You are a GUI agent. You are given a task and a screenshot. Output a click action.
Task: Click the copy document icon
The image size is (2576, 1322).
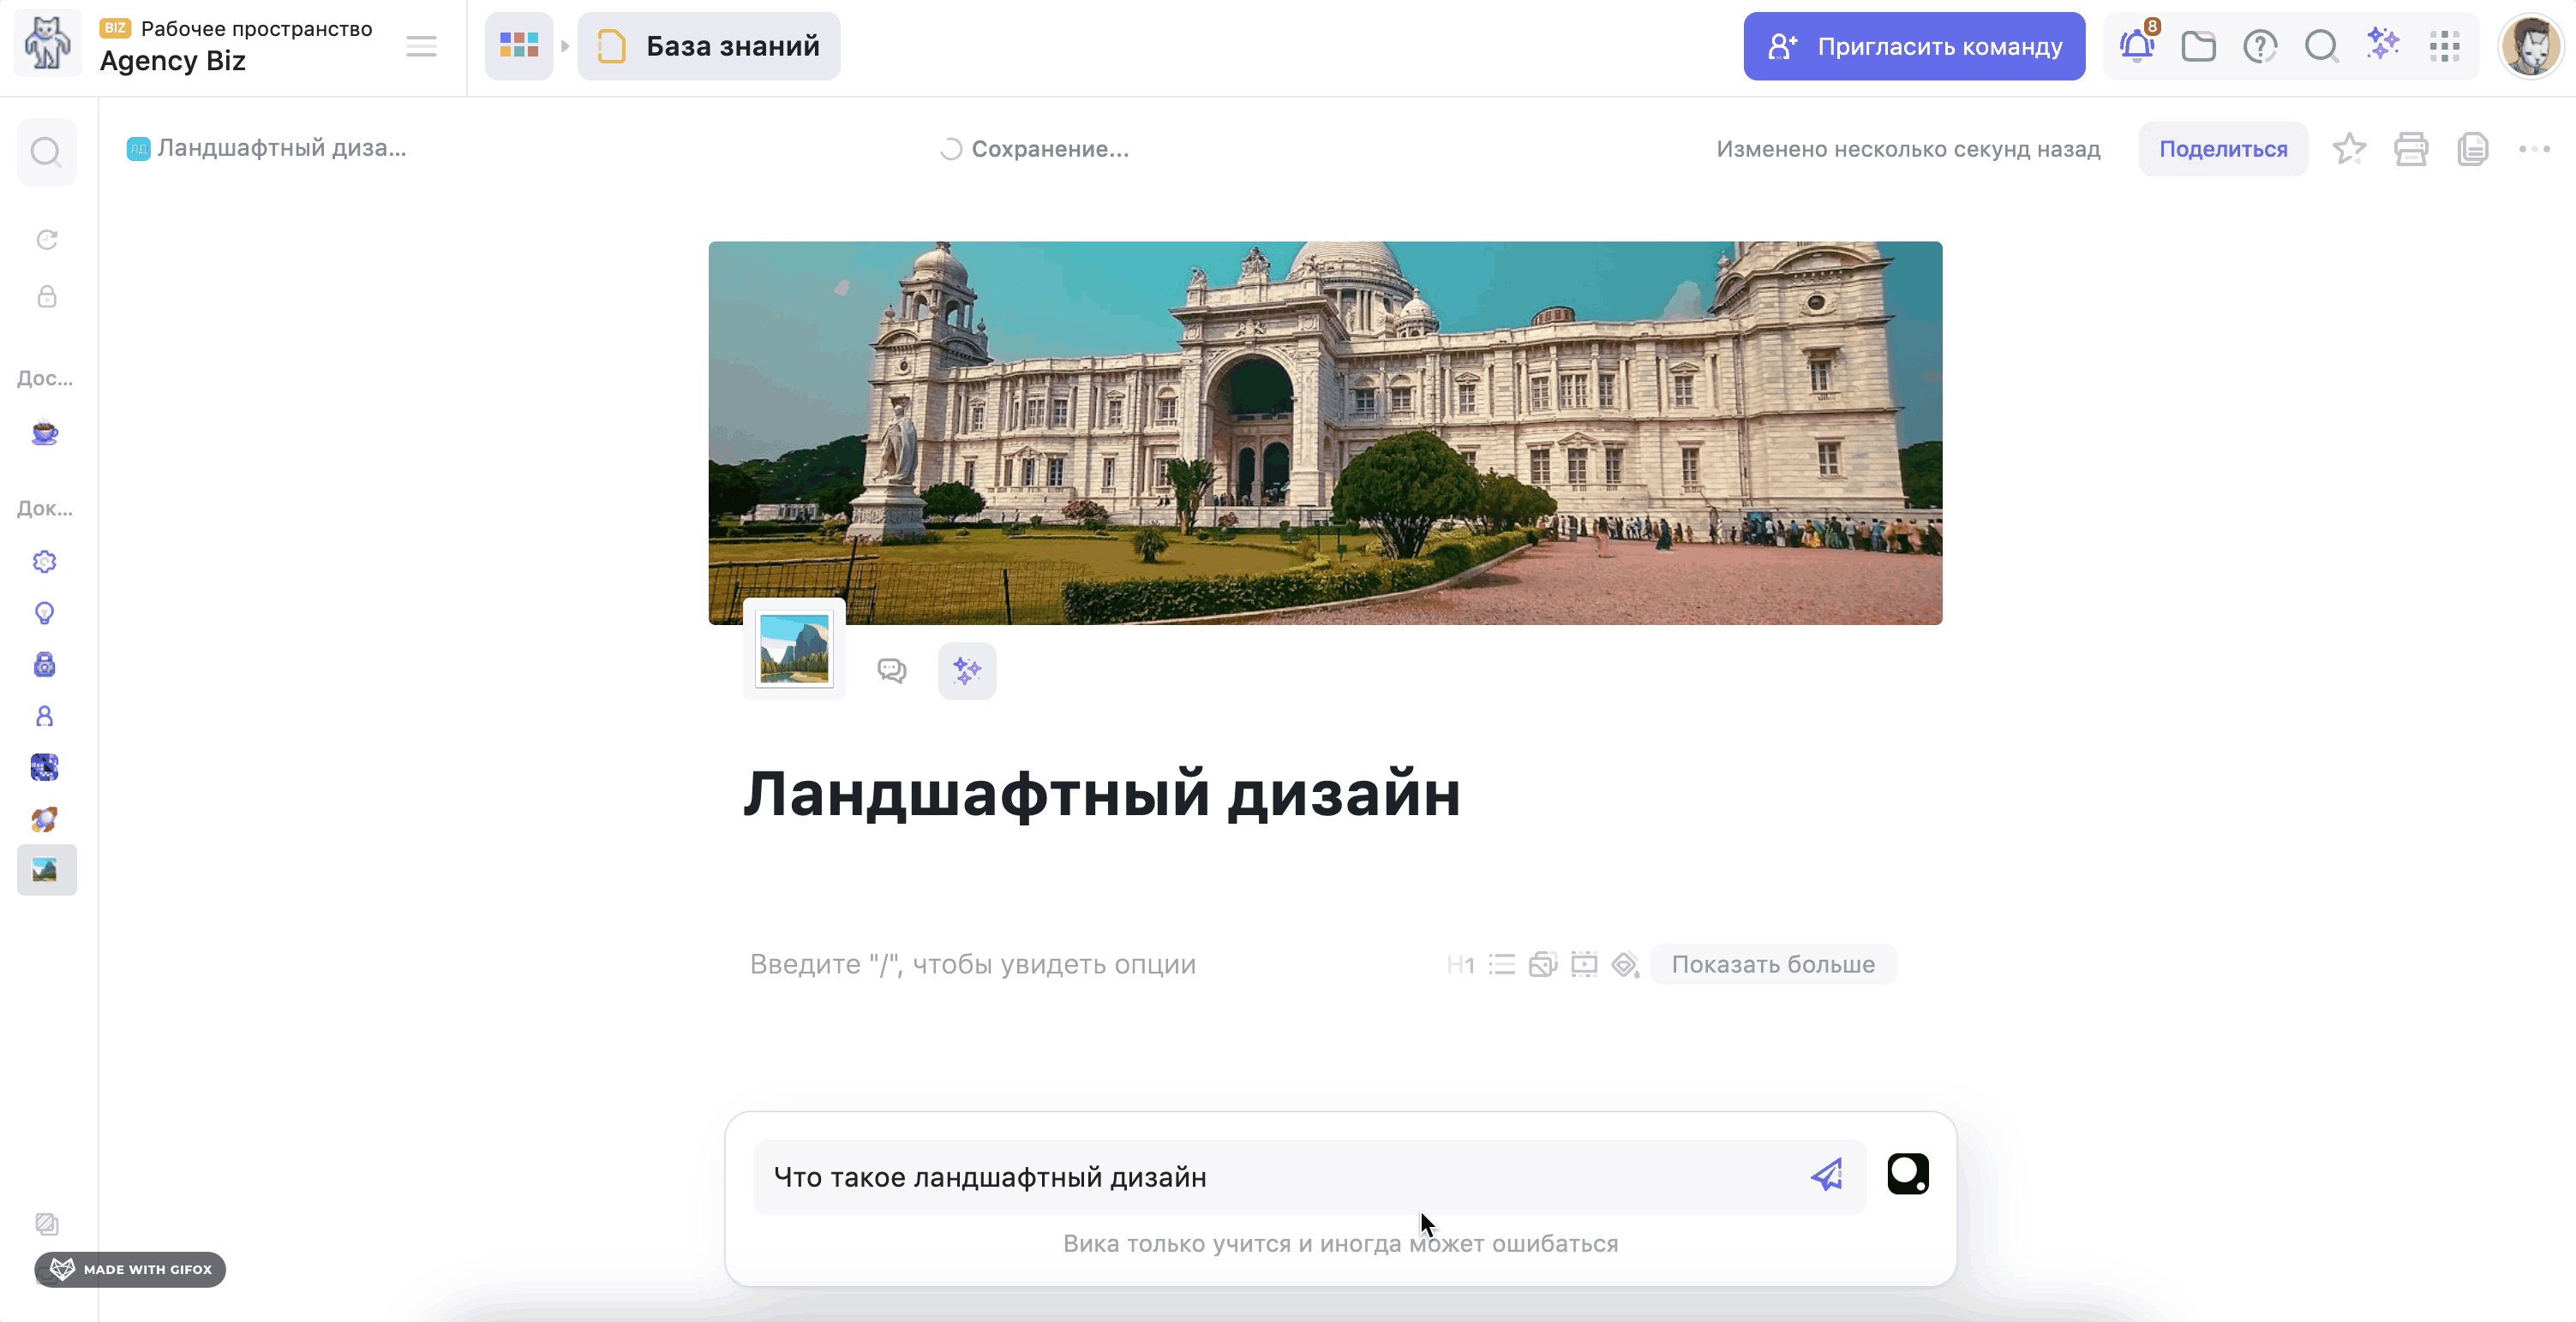(2472, 149)
